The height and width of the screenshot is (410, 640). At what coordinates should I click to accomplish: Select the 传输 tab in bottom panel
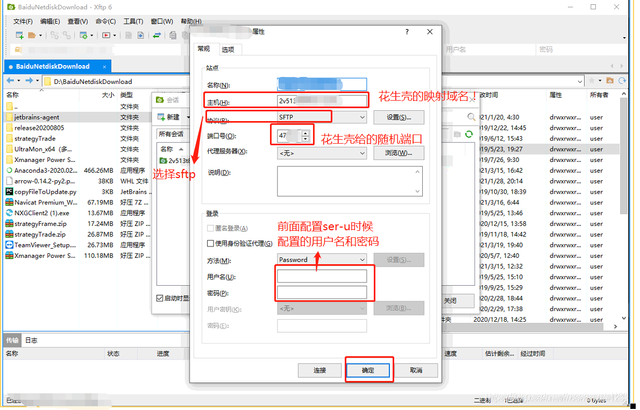pyautogui.click(x=12, y=340)
